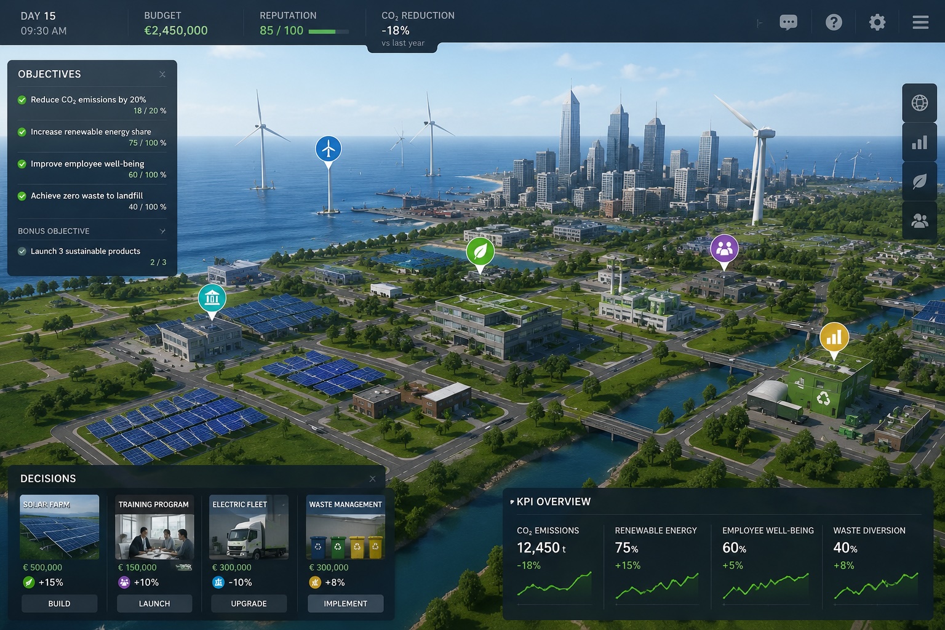The image size is (945, 630).
Task: Click the € 500,000 Solar Farm cost
Action: tap(42, 567)
